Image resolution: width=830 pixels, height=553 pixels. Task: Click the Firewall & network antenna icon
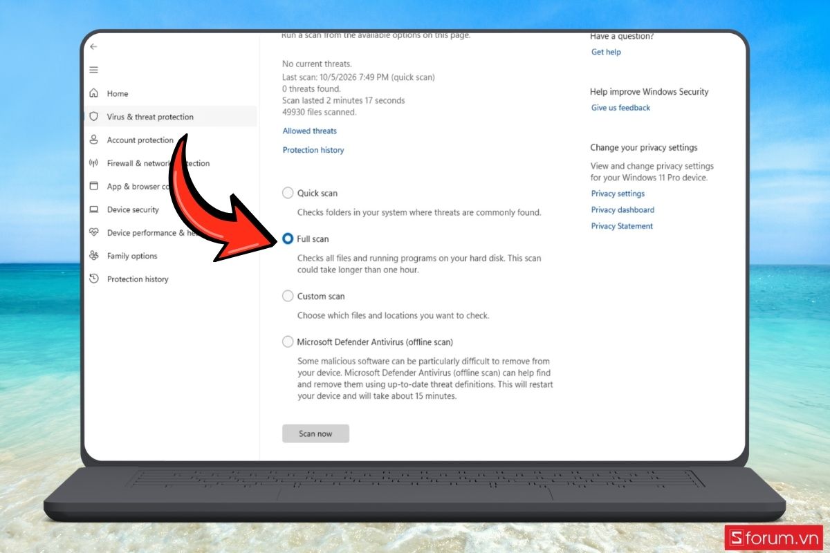pos(93,163)
